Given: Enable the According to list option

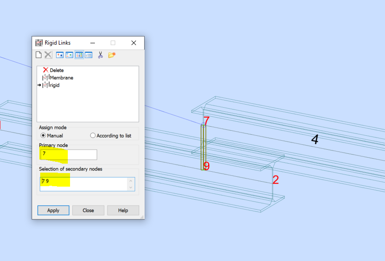Looking at the screenshot, I should coord(93,135).
